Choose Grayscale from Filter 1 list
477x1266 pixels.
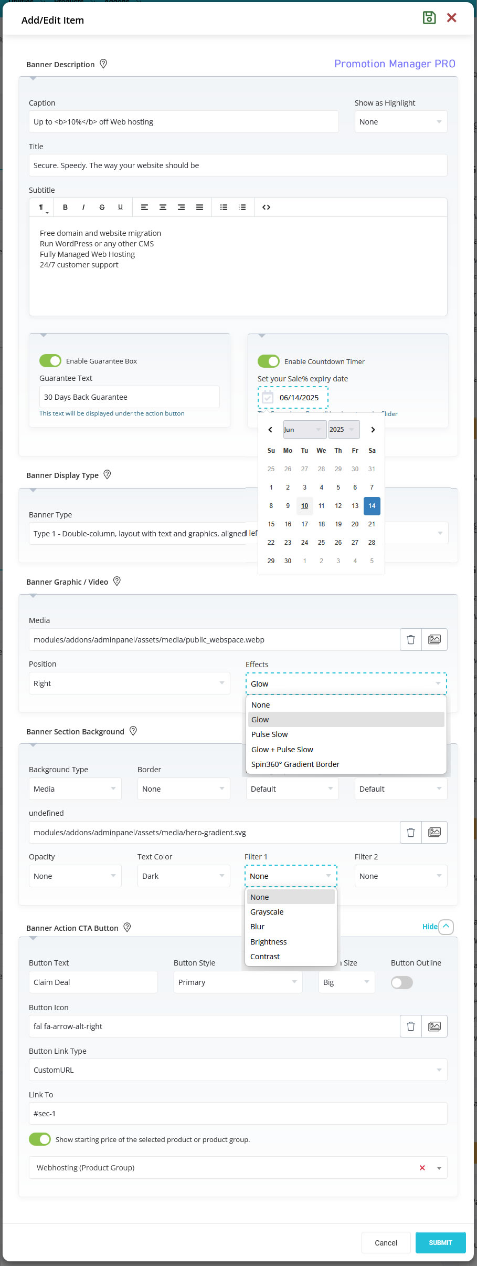click(x=267, y=912)
